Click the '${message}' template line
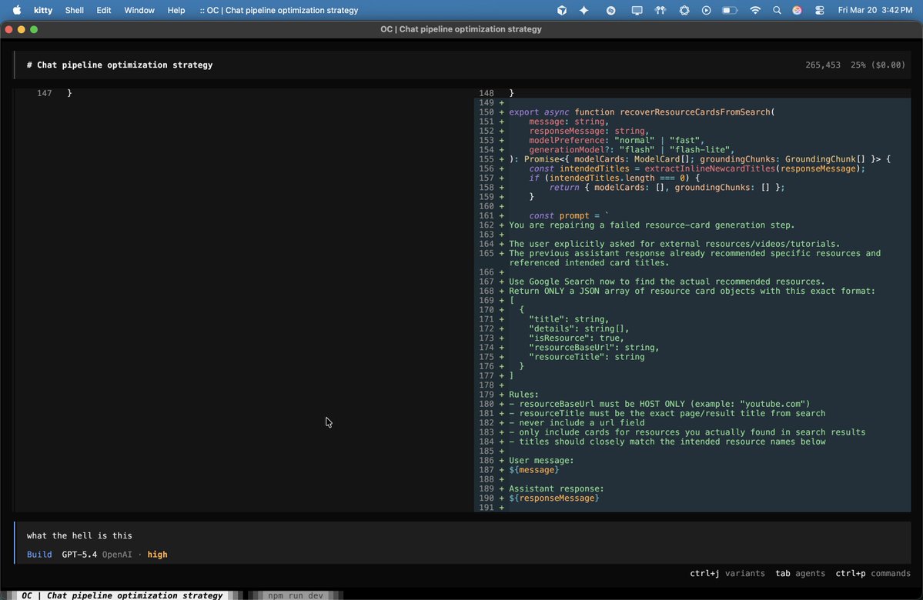The height and width of the screenshot is (600, 923). (x=534, y=469)
